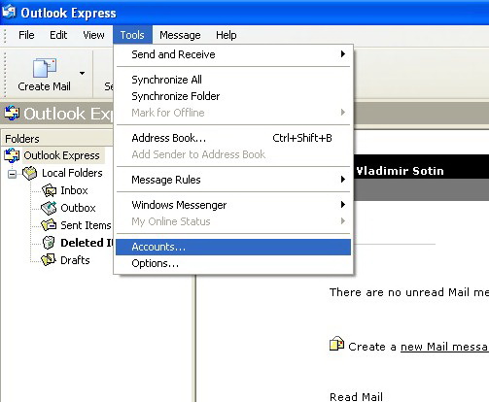Click the new Mail message link
The height and width of the screenshot is (402, 489).
click(x=444, y=347)
